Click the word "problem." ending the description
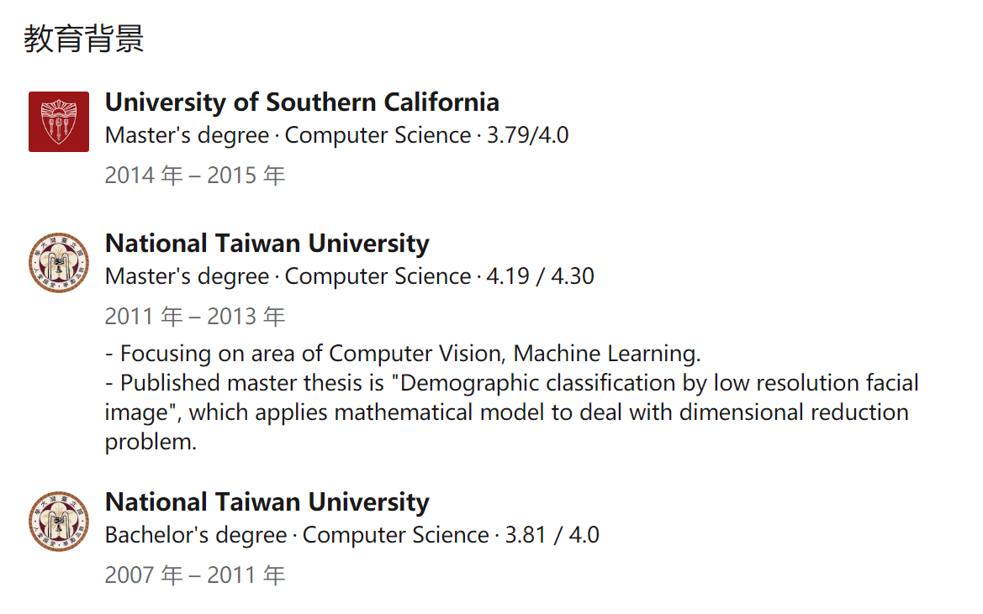 coord(151,442)
